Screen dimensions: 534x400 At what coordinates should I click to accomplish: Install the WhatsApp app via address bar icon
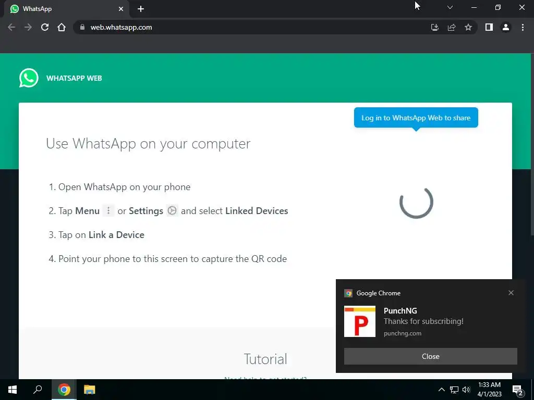(x=434, y=27)
